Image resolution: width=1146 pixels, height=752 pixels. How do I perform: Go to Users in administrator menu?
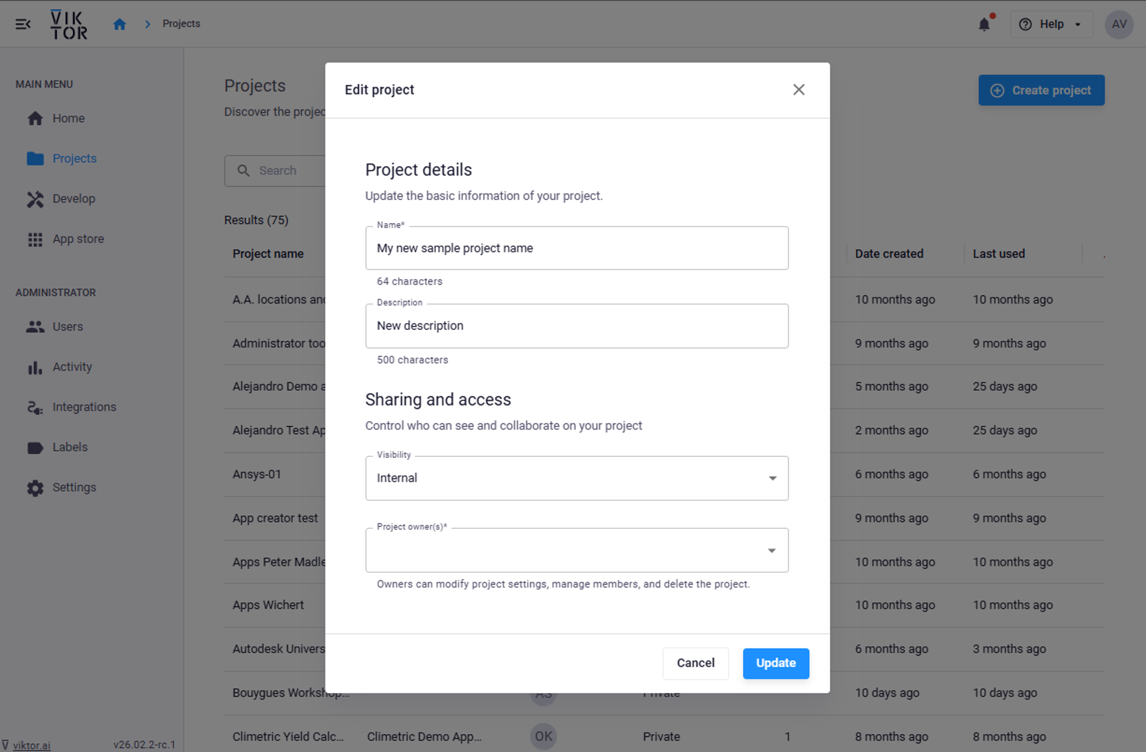point(67,326)
